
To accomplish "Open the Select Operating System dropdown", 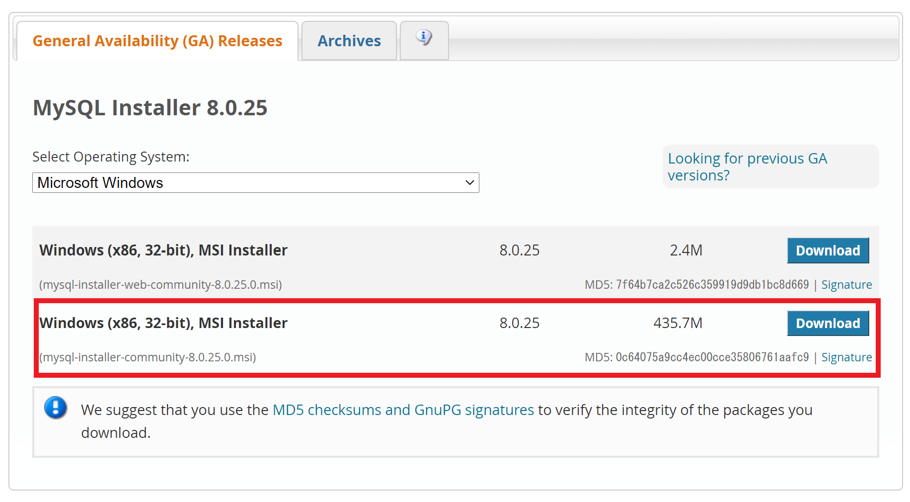I will [x=255, y=182].
